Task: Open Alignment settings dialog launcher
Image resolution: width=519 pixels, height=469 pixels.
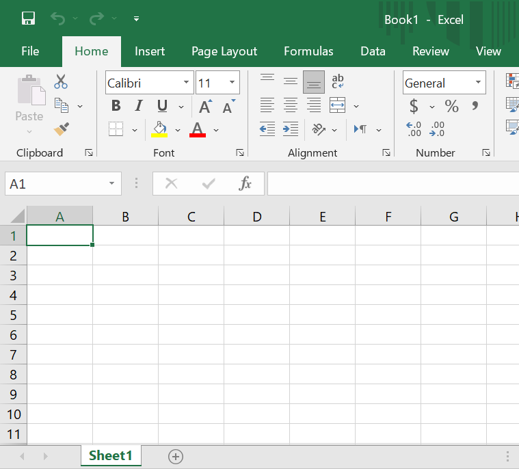Action: point(386,152)
